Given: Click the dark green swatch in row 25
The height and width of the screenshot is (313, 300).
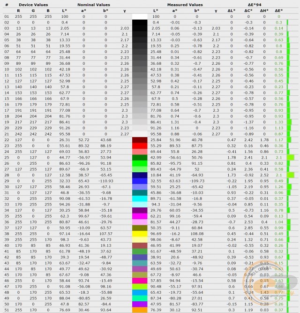Looking at the screenshot, I should (140, 158).
